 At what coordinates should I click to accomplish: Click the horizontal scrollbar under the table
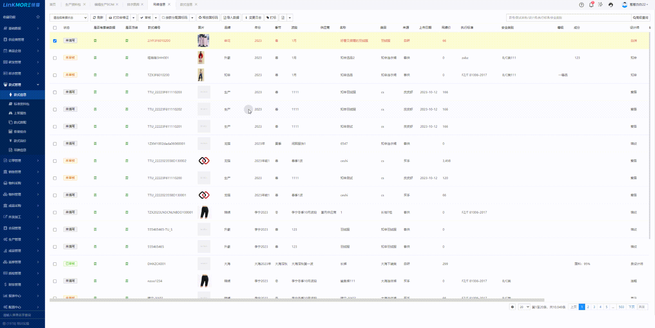[x=296, y=300]
